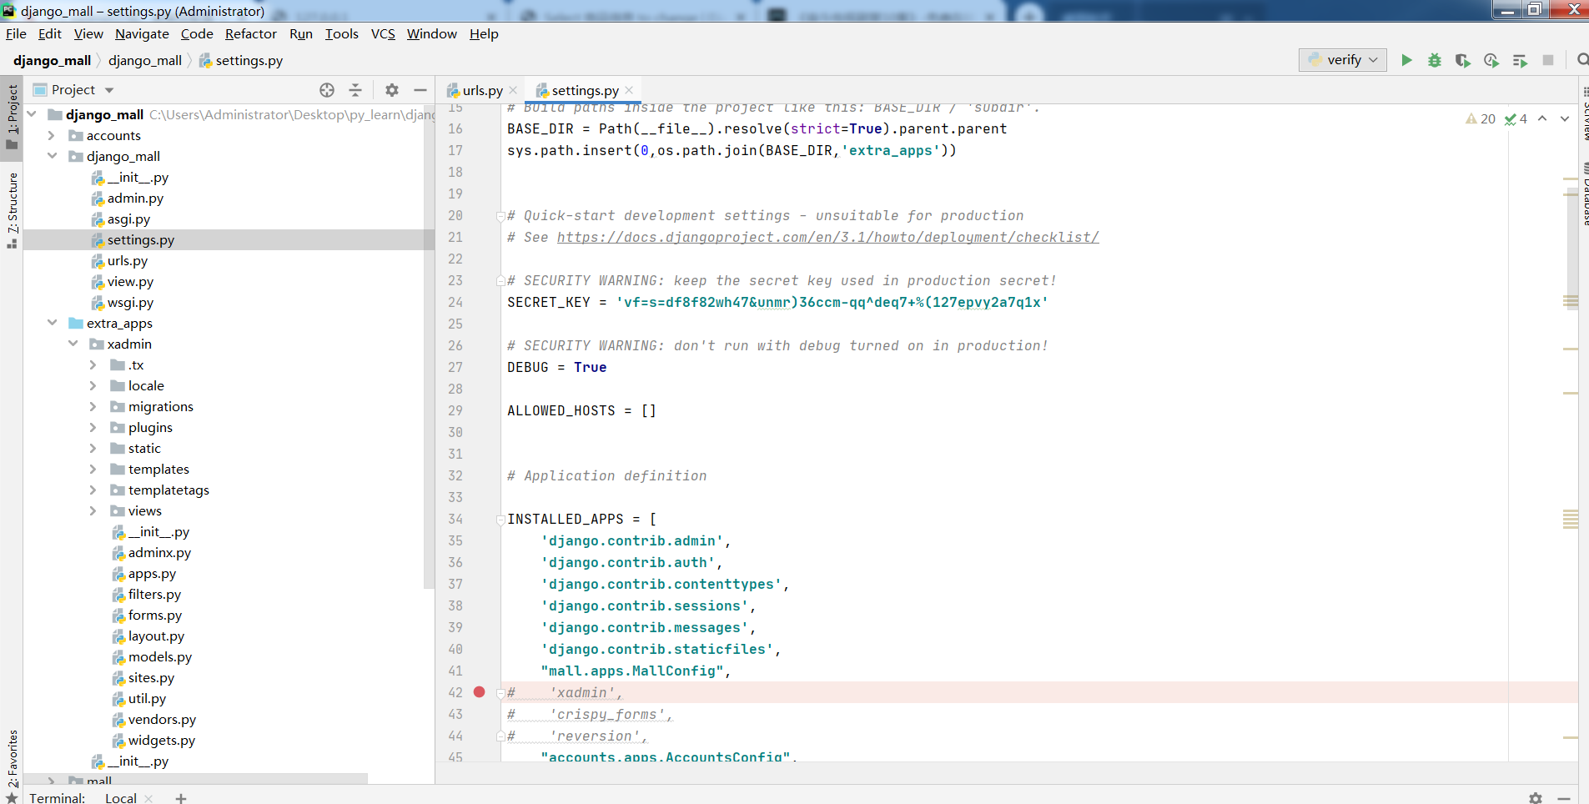Open the File menu
Screen dimensions: 1589x804
click(x=16, y=33)
